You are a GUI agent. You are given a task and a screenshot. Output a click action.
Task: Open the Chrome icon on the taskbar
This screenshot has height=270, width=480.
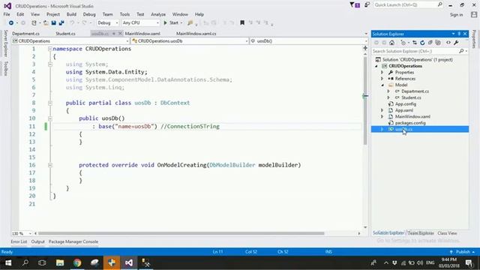(77, 263)
